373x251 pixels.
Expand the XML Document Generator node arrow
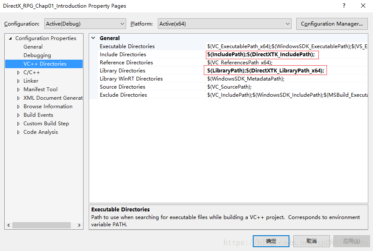pyautogui.click(x=18, y=98)
